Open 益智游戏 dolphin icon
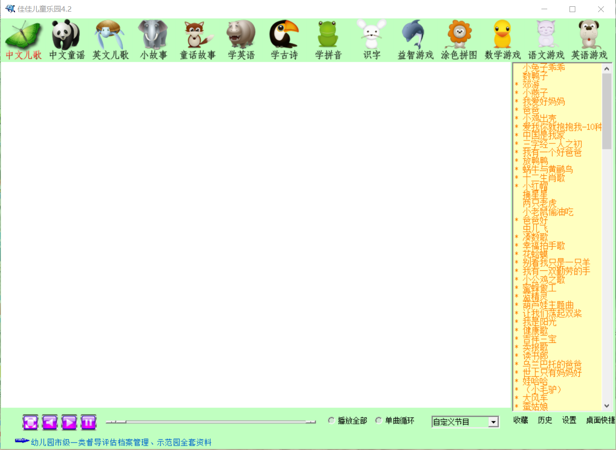The width and height of the screenshot is (616, 450). (414, 34)
